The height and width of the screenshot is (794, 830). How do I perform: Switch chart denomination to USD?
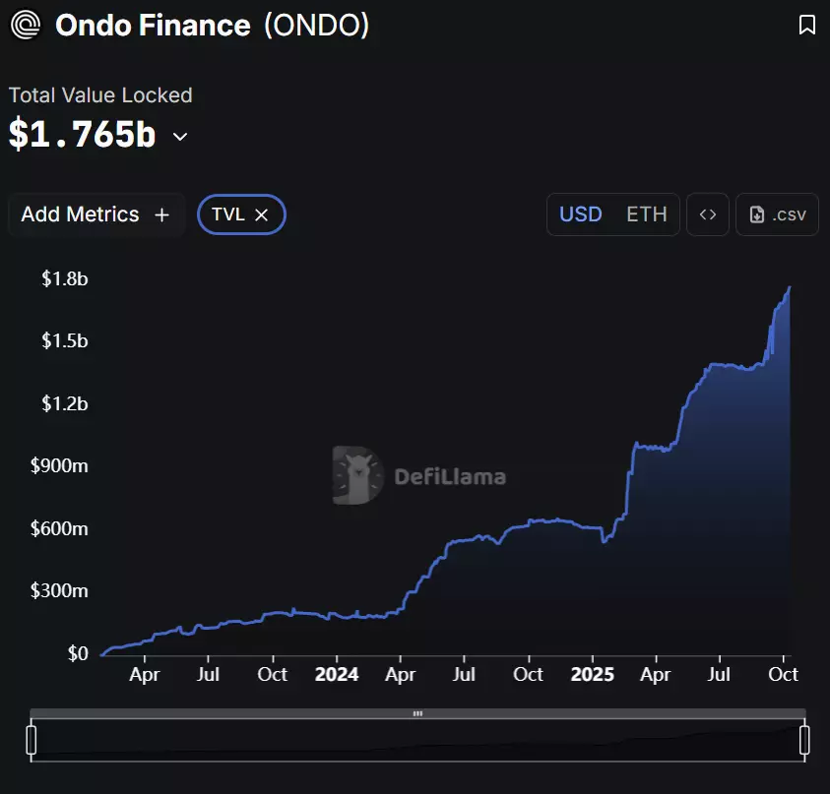click(x=581, y=214)
